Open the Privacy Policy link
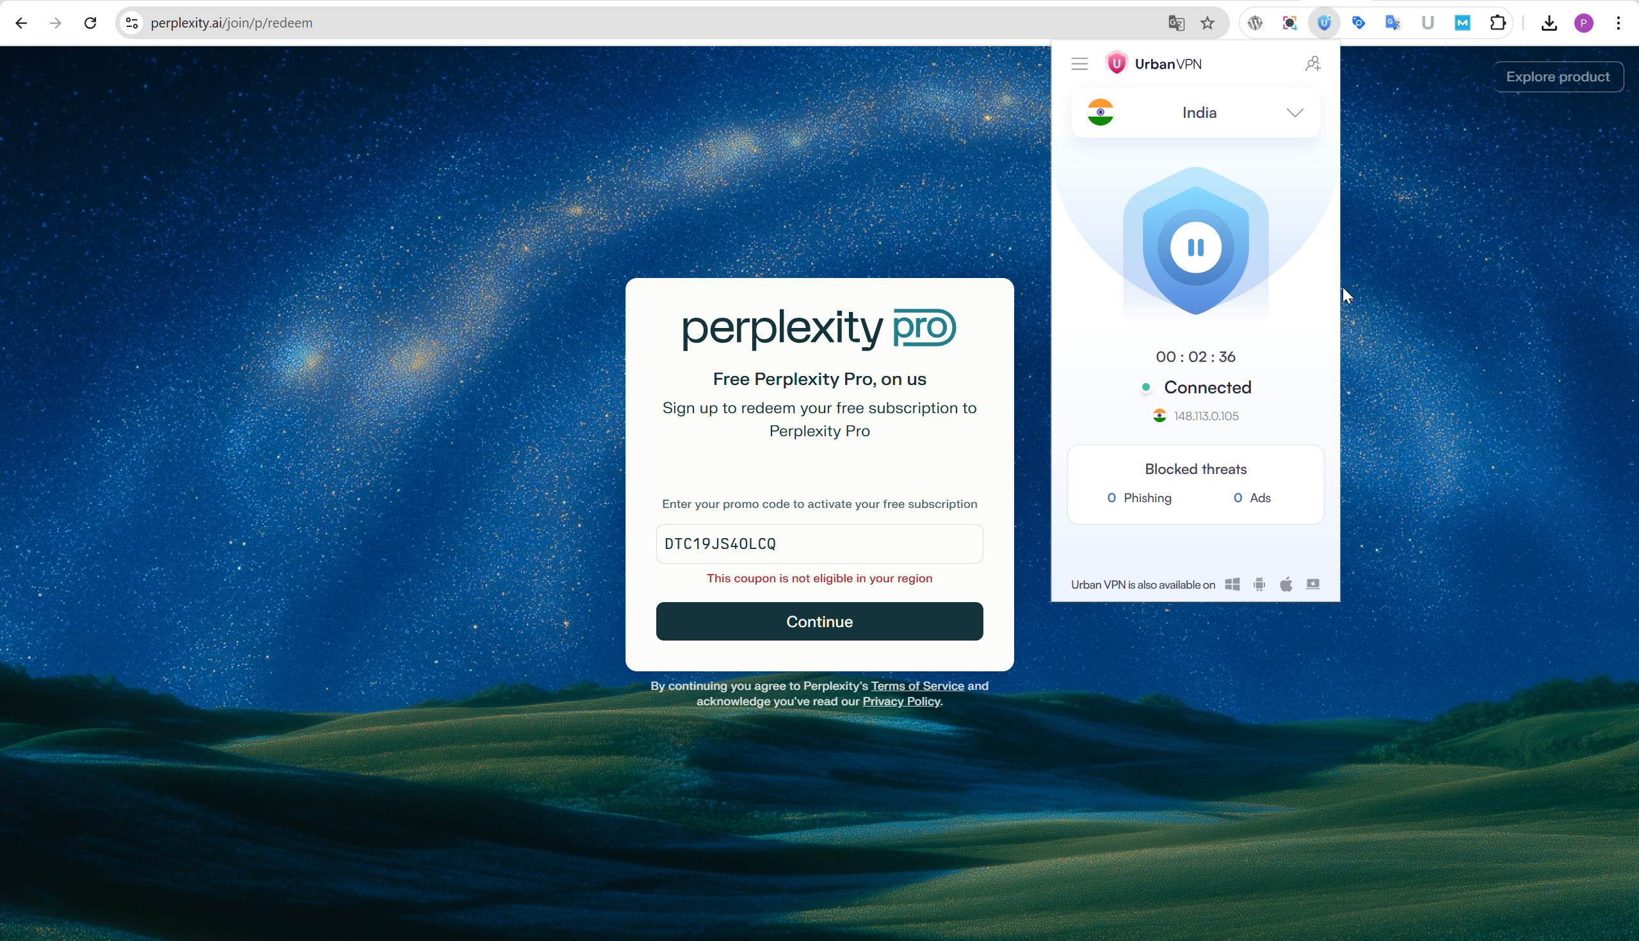The image size is (1639, 941). click(901, 701)
